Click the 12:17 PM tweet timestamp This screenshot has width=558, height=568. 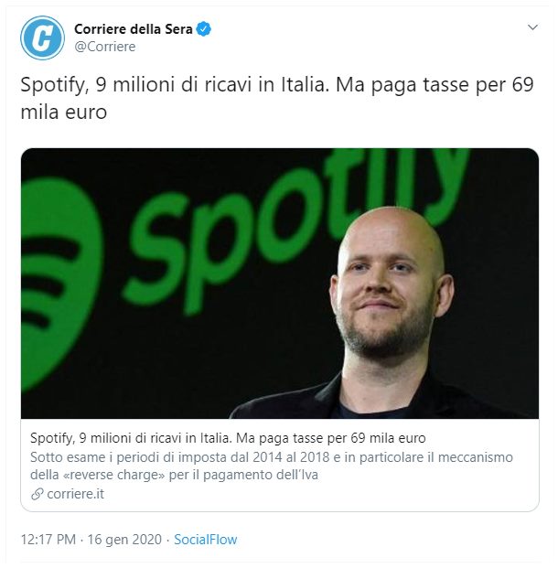(48, 540)
